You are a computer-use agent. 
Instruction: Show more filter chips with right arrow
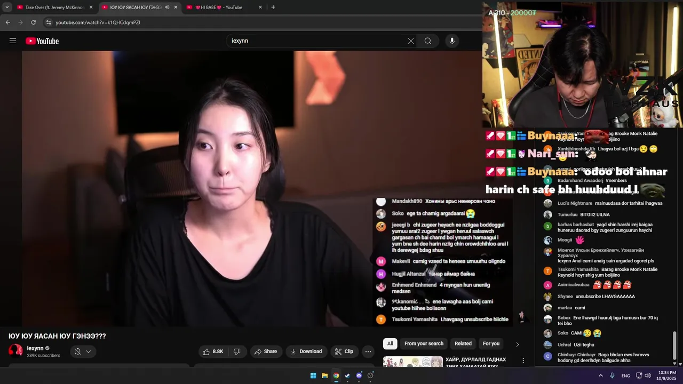pos(517,344)
